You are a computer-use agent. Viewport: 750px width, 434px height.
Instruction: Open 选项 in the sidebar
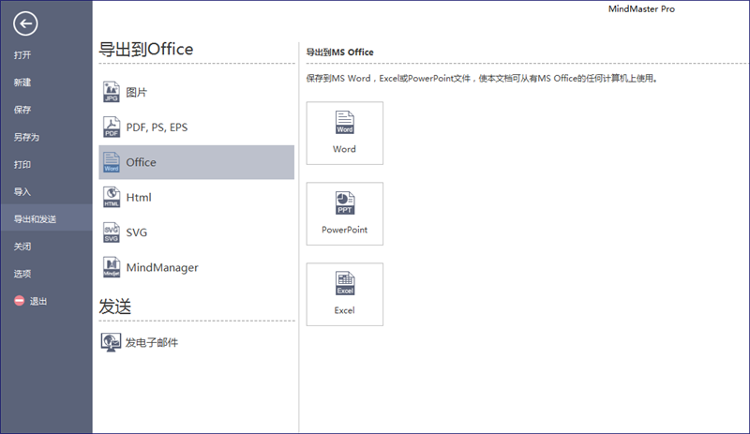(22, 273)
